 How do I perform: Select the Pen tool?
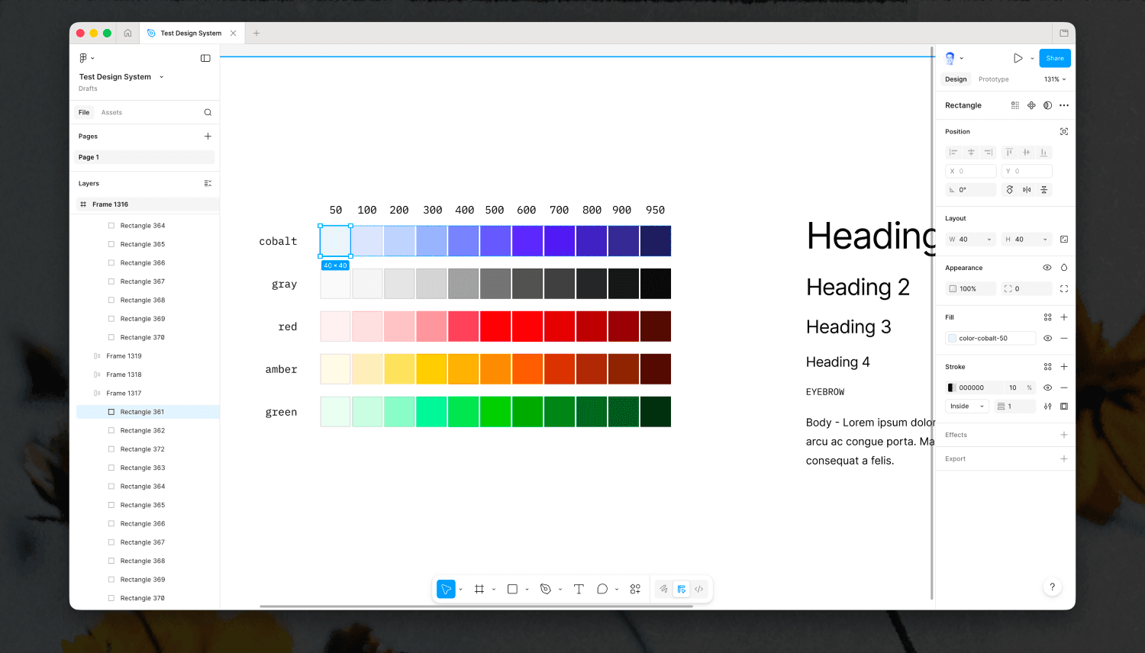coord(545,589)
